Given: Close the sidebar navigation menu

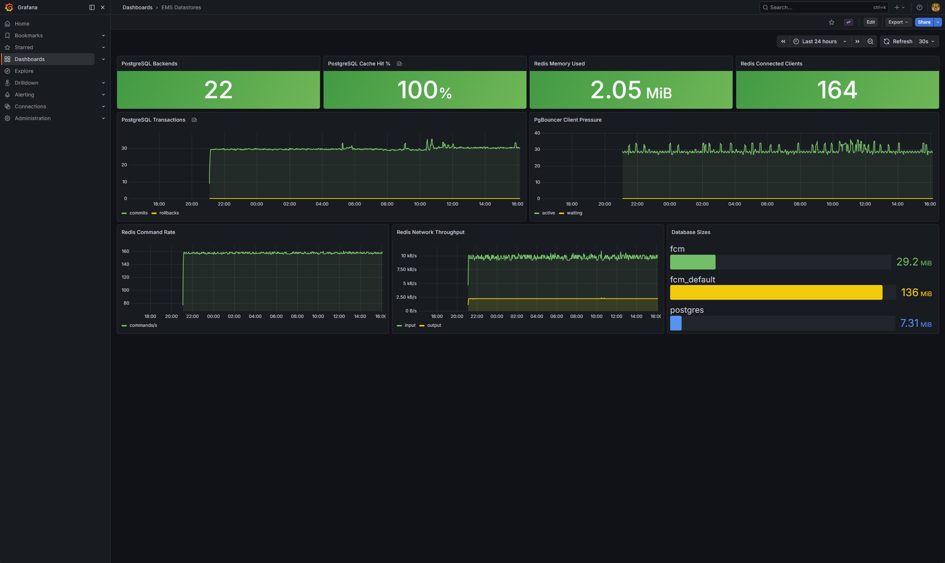Looking at the screenshot, I should pos(103,7).
